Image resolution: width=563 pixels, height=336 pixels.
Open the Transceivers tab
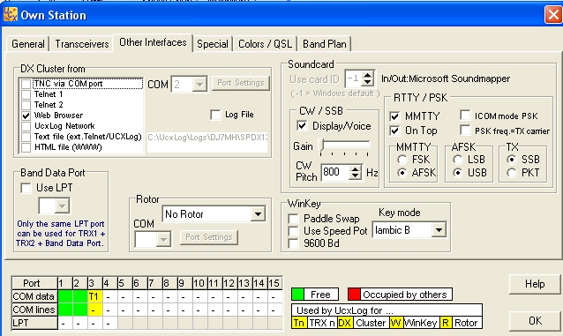click(82, 44)
